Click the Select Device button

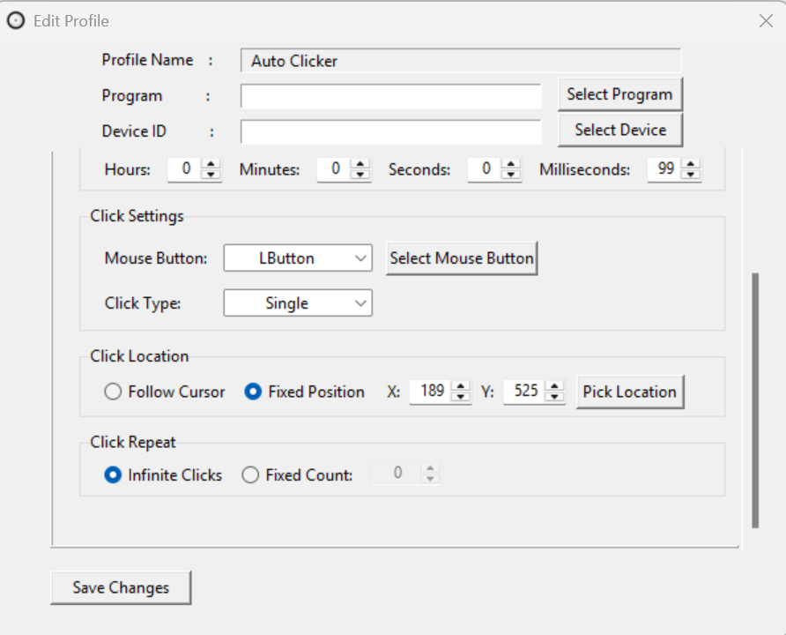[x=620, y=130]
